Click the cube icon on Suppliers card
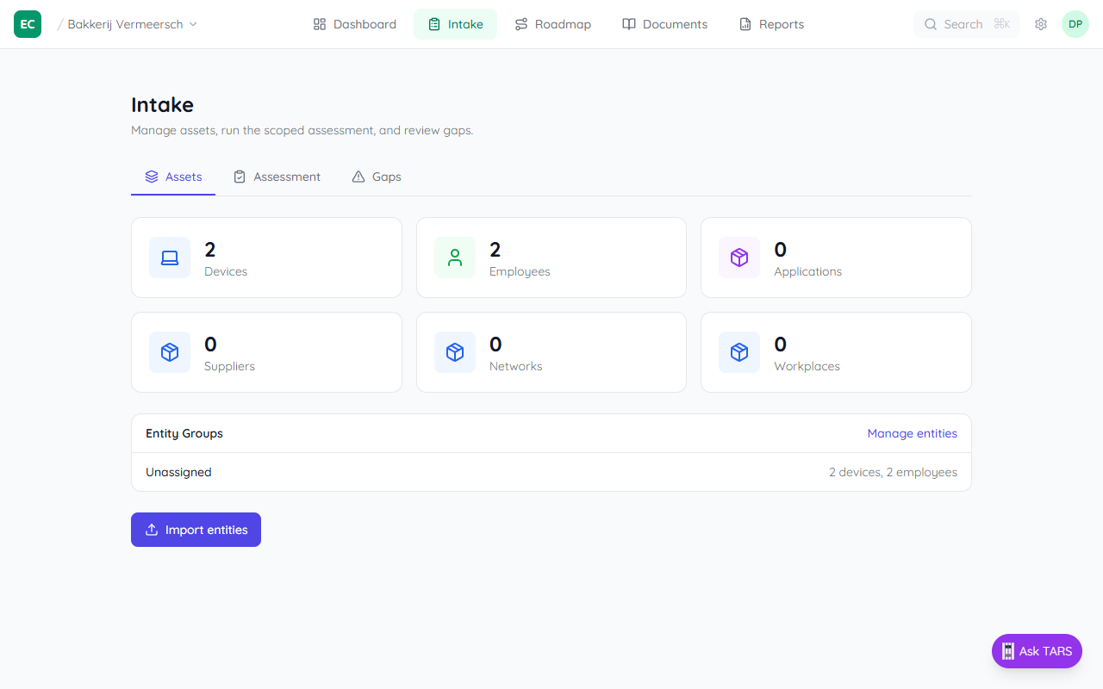 coord(170,352)
